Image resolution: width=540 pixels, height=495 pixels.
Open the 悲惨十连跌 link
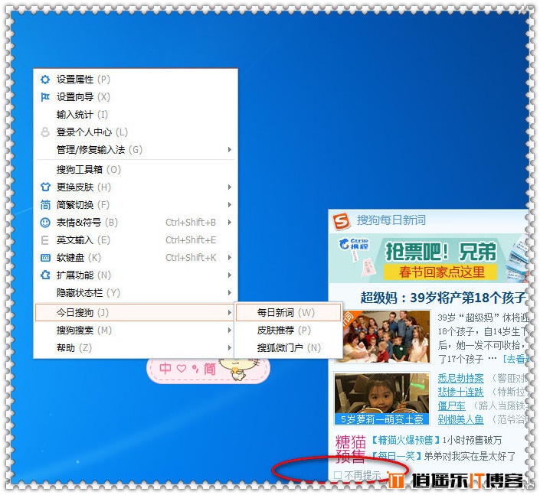460,392
